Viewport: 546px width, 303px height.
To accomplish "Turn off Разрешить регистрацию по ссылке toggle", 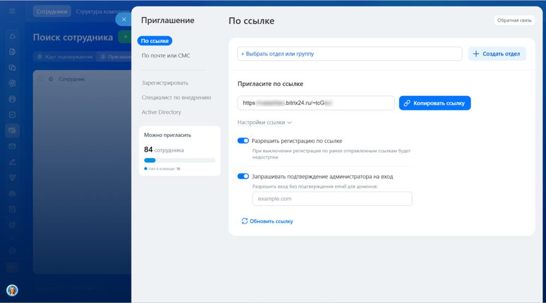I will click(x=243, y=141).
